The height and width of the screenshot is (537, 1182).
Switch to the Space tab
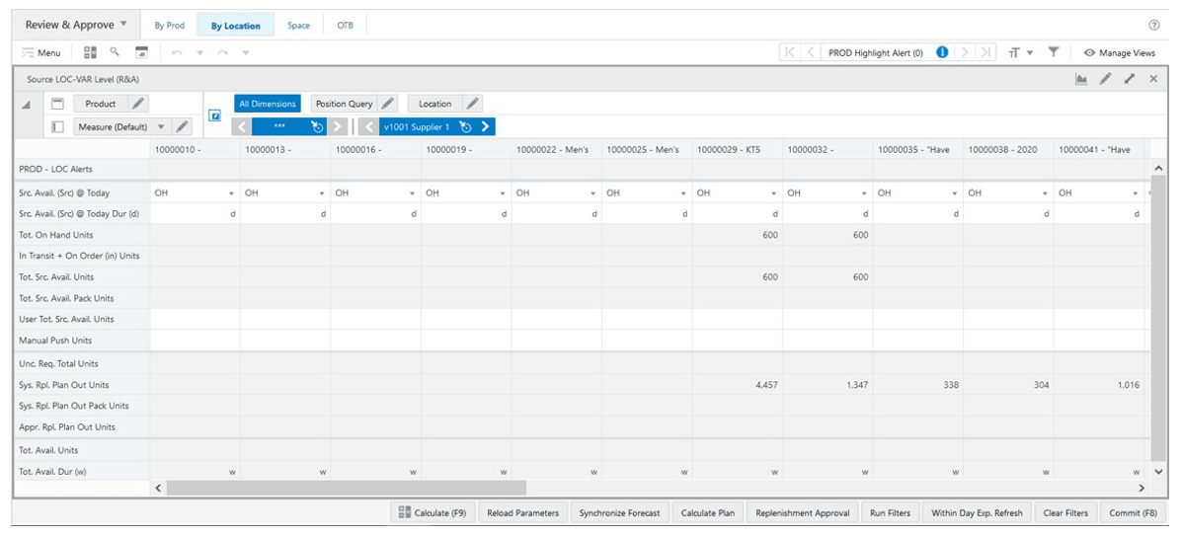298,25
